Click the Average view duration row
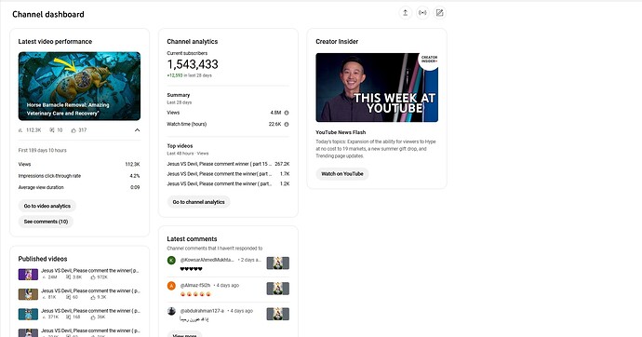This screenshot has height=337, width=642. point(79,187)
